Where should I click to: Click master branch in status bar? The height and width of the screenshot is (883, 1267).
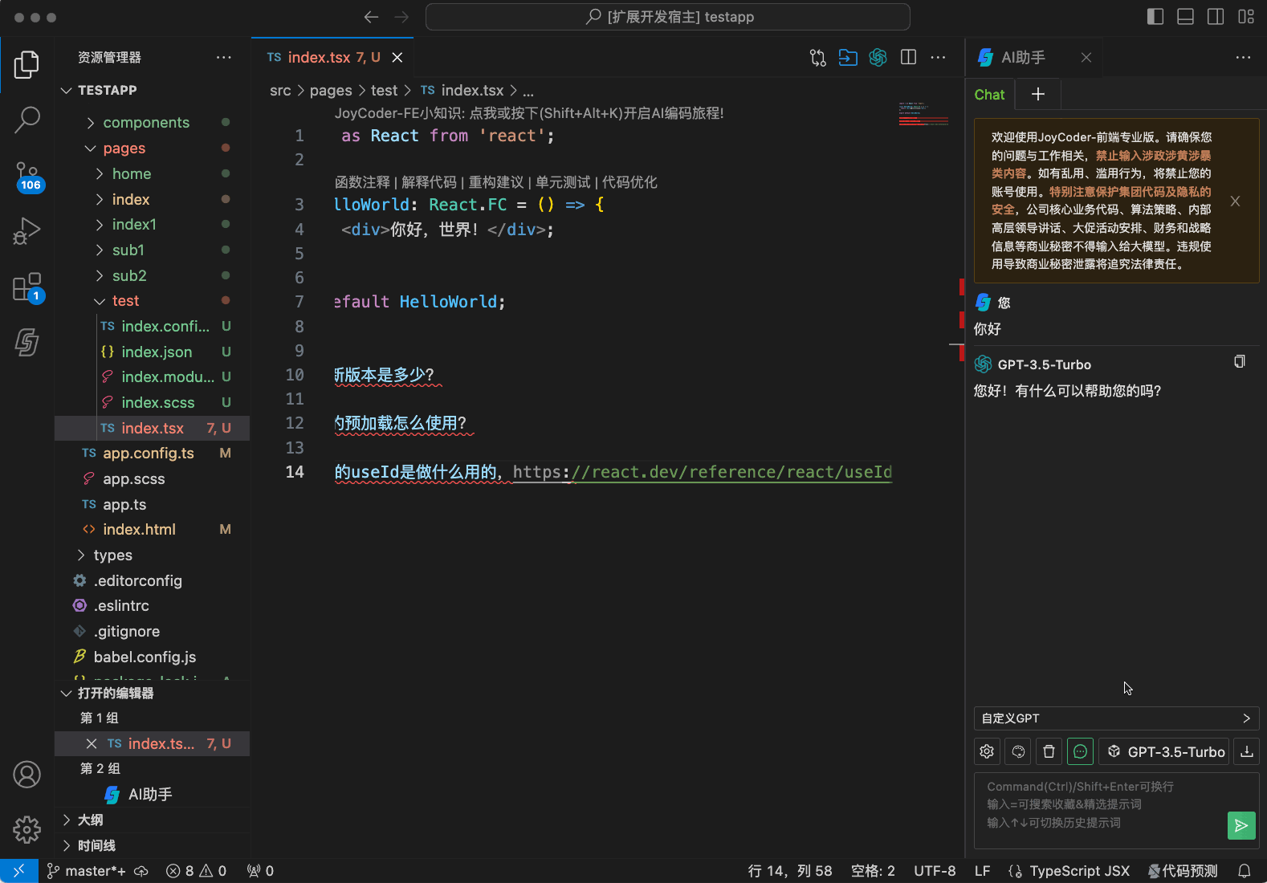click(88, 871)
